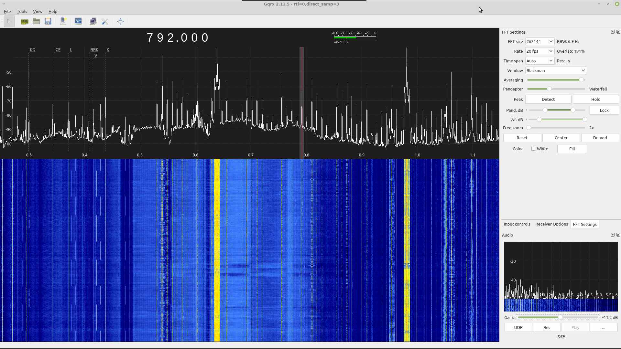Enable the White color checkbox
Viewport: 621px width, 349px height.
coord(533,149)
